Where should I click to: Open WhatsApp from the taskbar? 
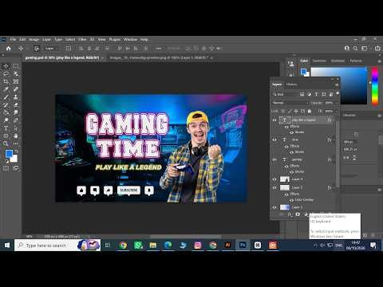tap(138, 245)
